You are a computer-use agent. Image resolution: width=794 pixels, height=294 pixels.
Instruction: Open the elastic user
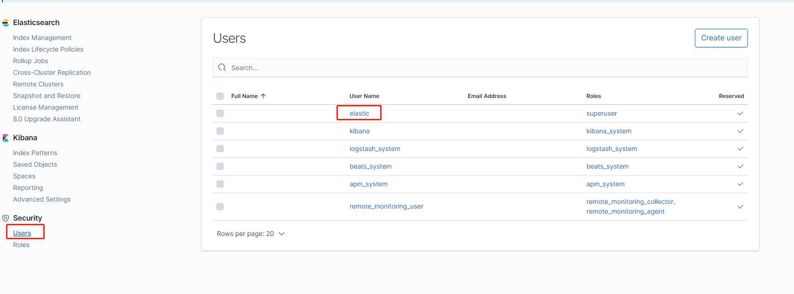click(359, 113)
